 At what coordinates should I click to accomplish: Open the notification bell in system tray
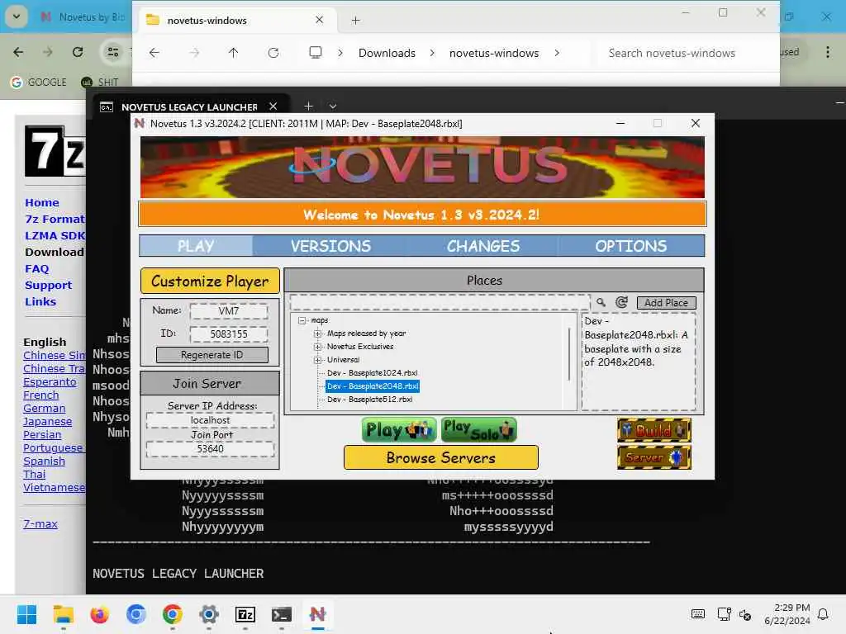(823, 614)
